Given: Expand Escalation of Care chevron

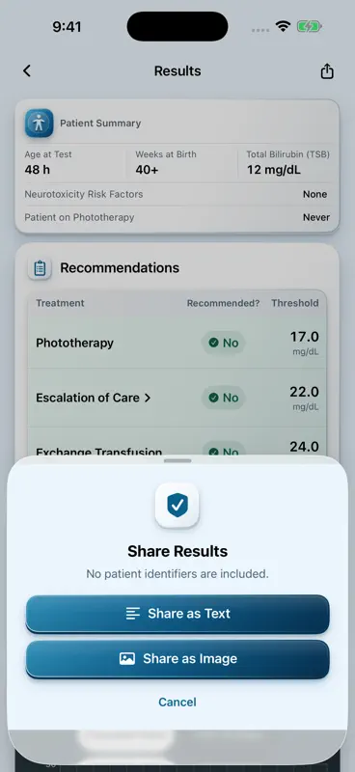Looking at the screenshot, I should 148,398.
